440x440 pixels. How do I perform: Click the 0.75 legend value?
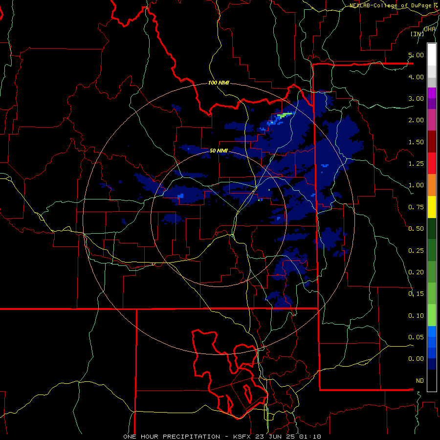[416, 207]
